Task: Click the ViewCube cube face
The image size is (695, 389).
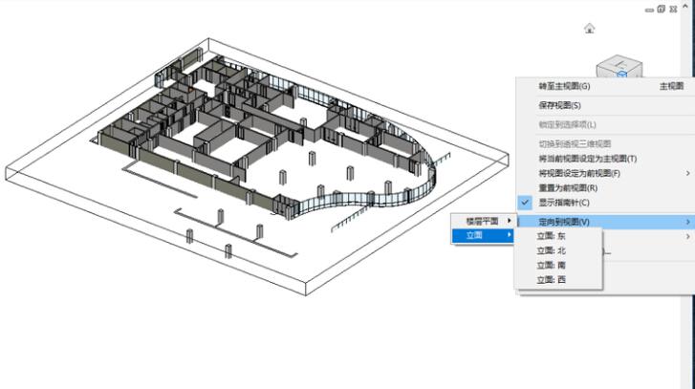Action: pos(619,66)
